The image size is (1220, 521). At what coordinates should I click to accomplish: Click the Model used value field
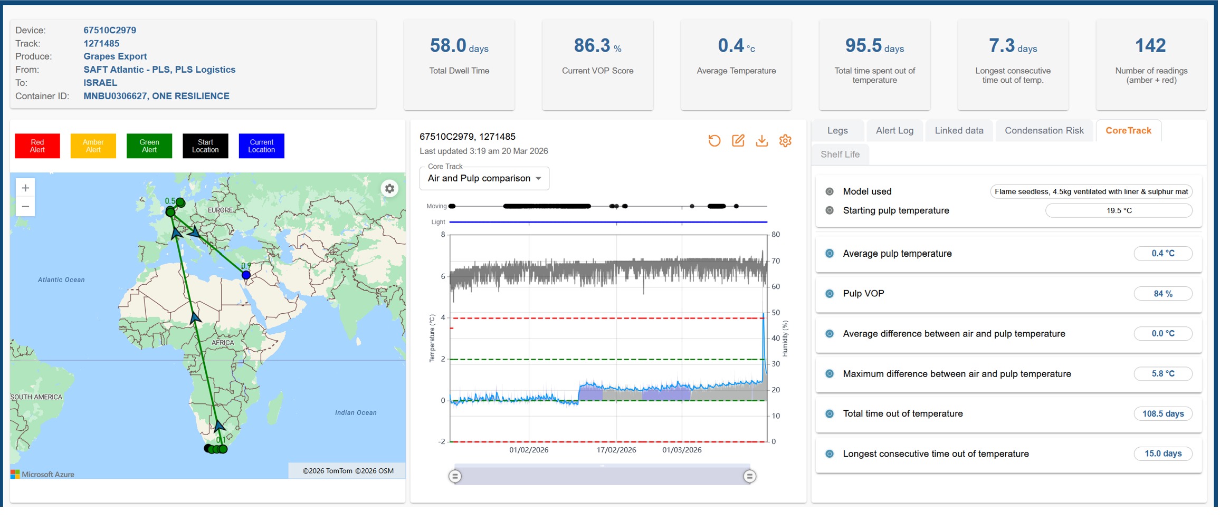pos(1091,191)
